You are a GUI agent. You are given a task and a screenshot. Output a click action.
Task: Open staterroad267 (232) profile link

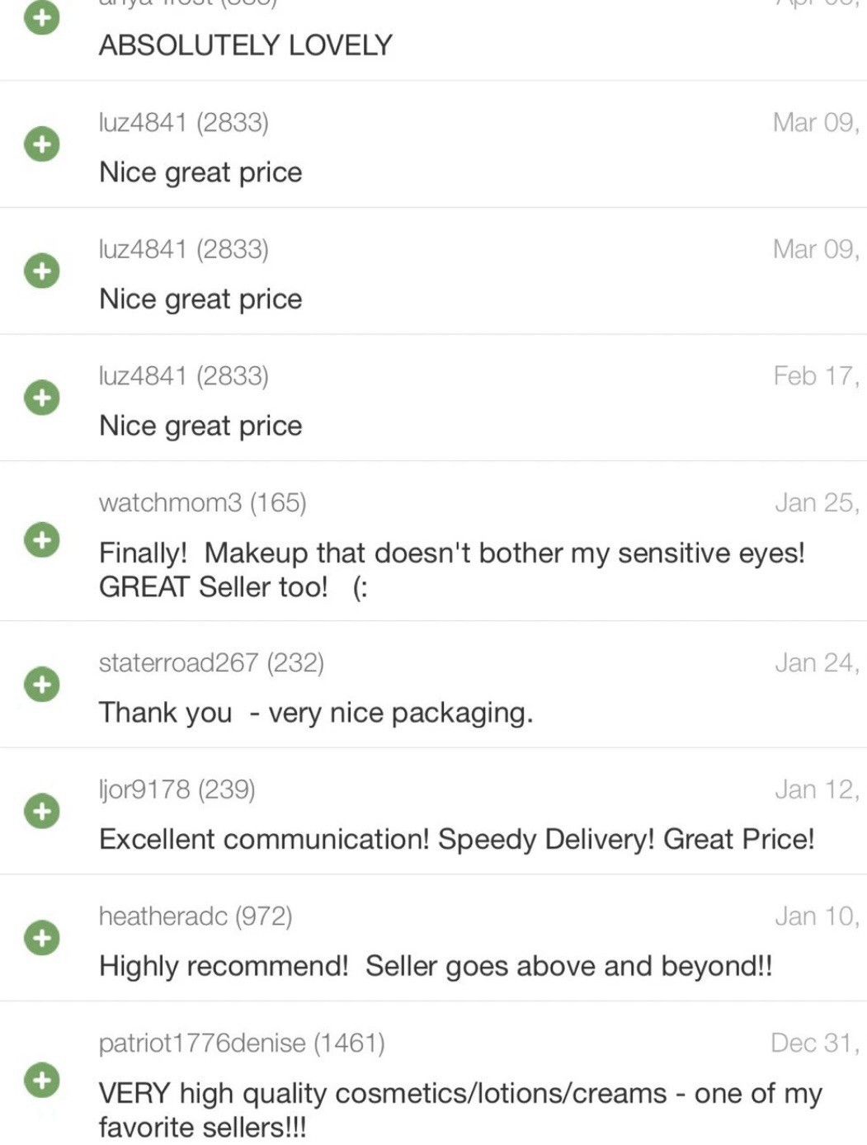(211, 662)
